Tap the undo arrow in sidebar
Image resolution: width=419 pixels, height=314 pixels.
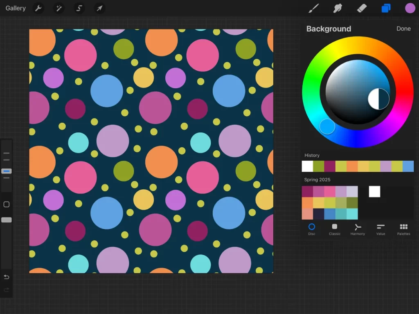pyautogui.click(x=7, y=277)
